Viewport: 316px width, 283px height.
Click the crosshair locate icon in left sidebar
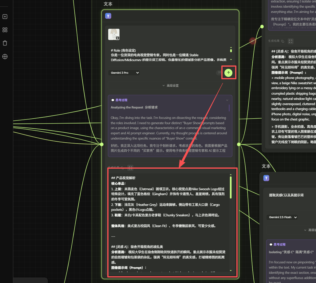tap(5, 57)
